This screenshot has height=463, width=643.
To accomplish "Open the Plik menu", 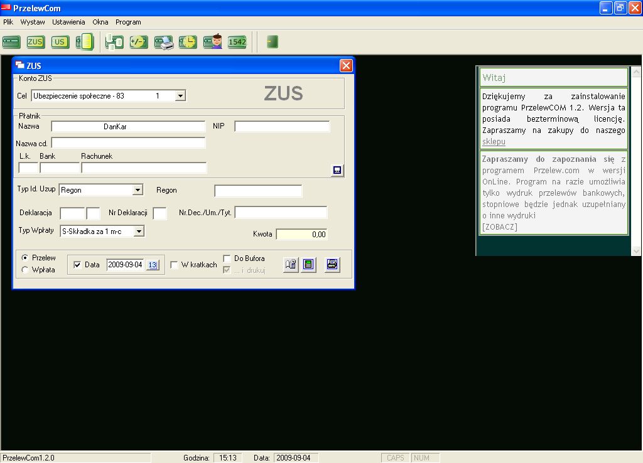I will pos(8,22).
